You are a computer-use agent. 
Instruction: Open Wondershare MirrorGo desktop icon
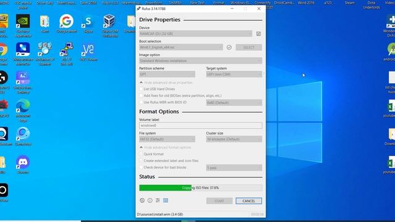click(x=23, y=54)
